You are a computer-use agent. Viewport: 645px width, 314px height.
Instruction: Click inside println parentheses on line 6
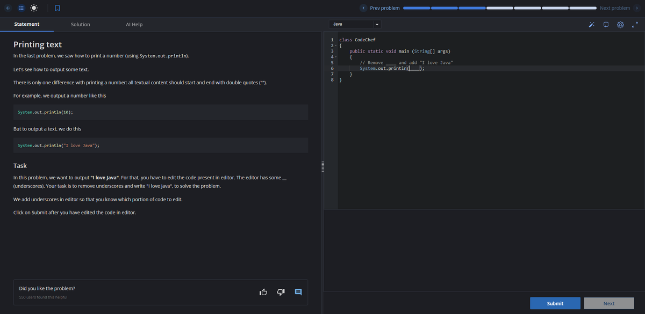(x=414, y=68)
